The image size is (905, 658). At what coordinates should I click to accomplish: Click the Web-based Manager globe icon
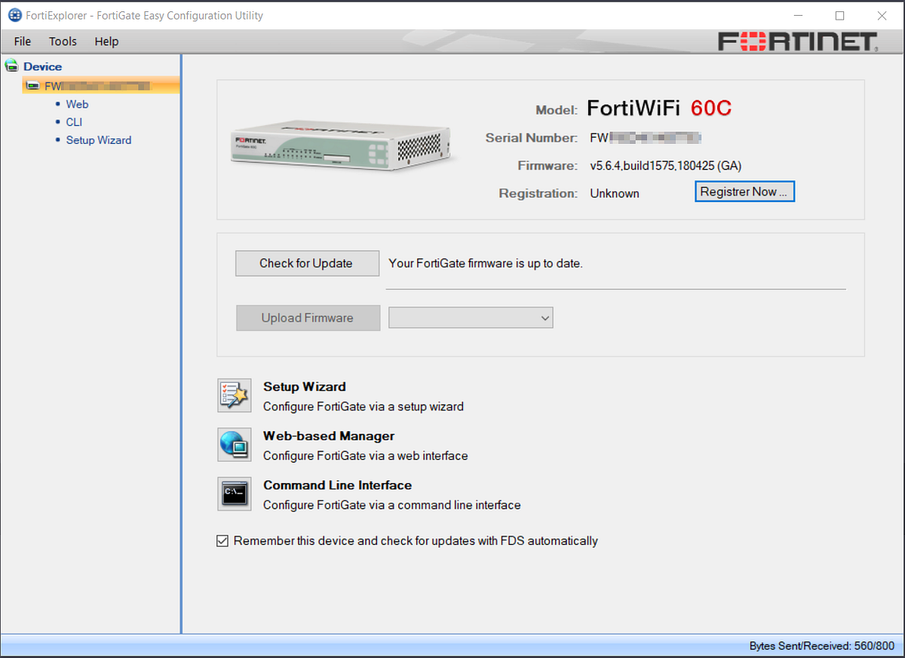[x=234, y=445]
